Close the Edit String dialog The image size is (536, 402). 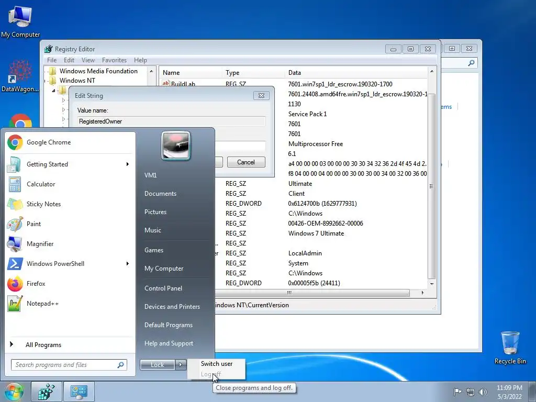(261, 96)
